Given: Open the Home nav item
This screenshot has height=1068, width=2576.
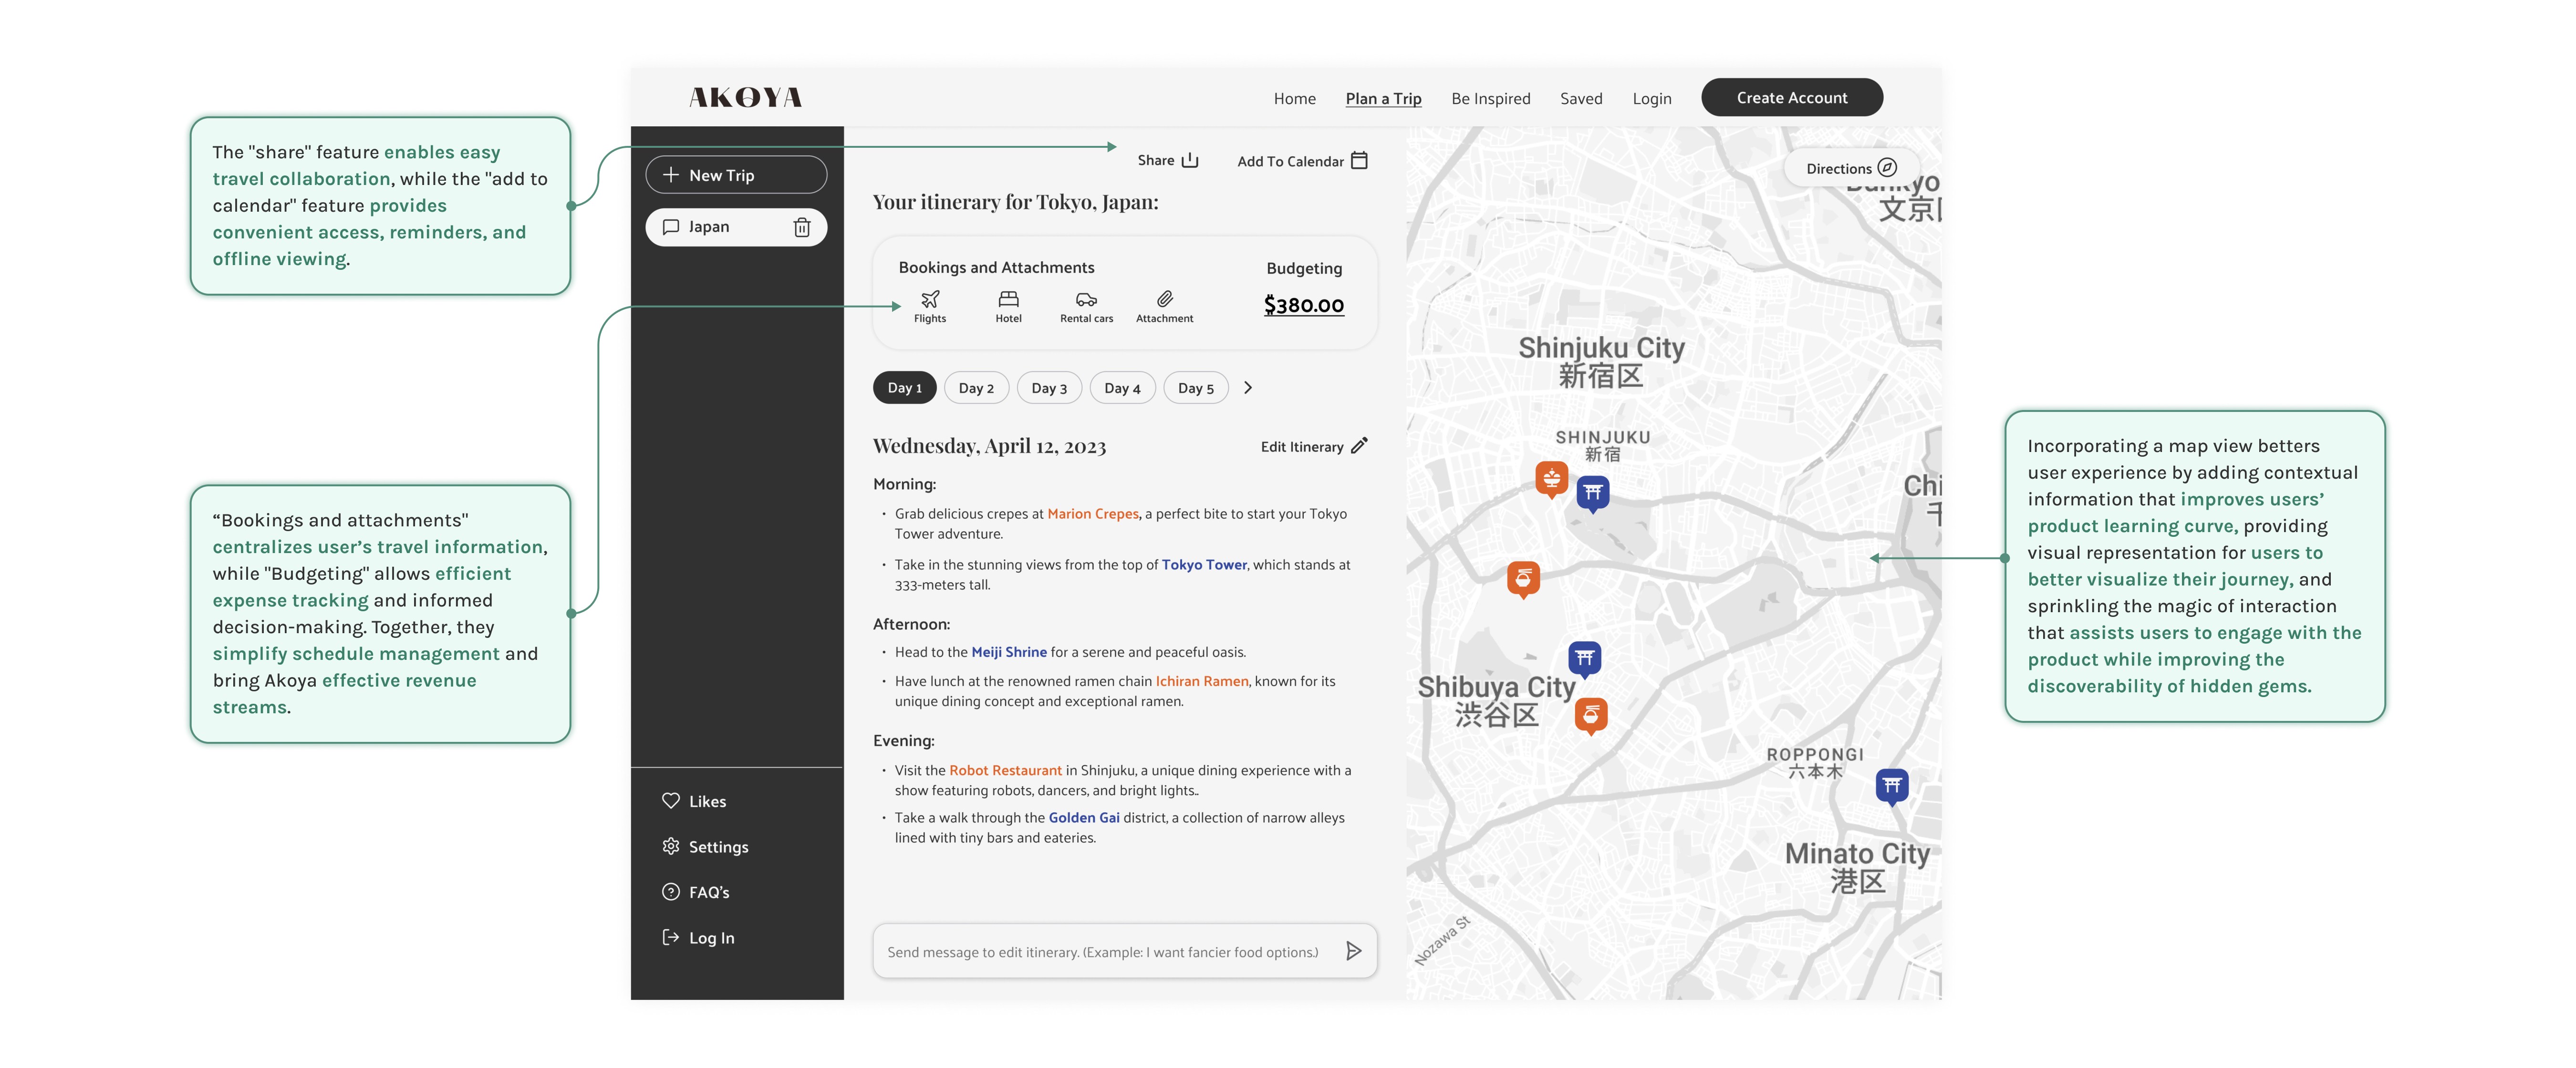Looking at the screenshot, I should point(1294,99).
